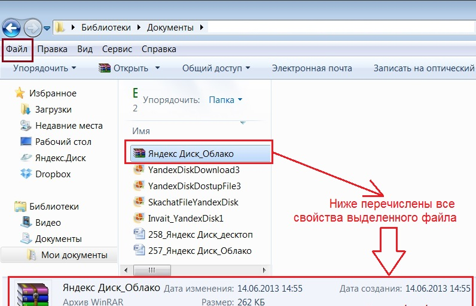
Task: Open the Файл menu
Action: tap(17, 49)
